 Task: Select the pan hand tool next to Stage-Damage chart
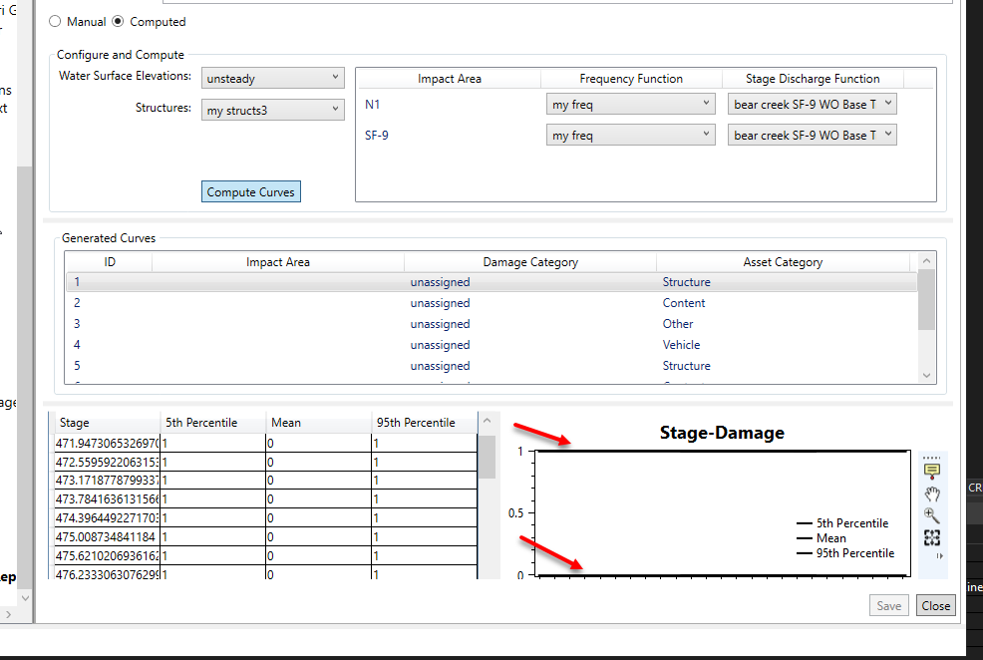click(x=931, y=494)
